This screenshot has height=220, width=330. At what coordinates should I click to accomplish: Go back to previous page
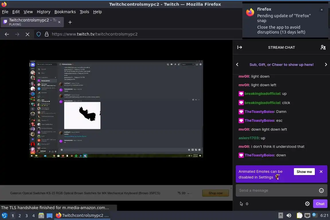point(7,34)
